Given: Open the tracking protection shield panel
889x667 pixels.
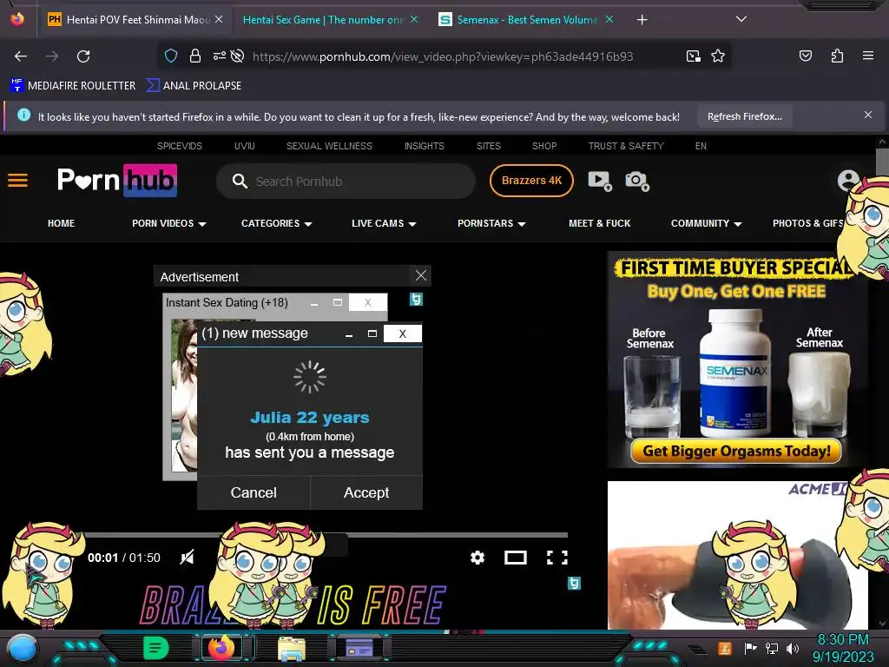Looking at the screenshot, I should pos(171,56).
